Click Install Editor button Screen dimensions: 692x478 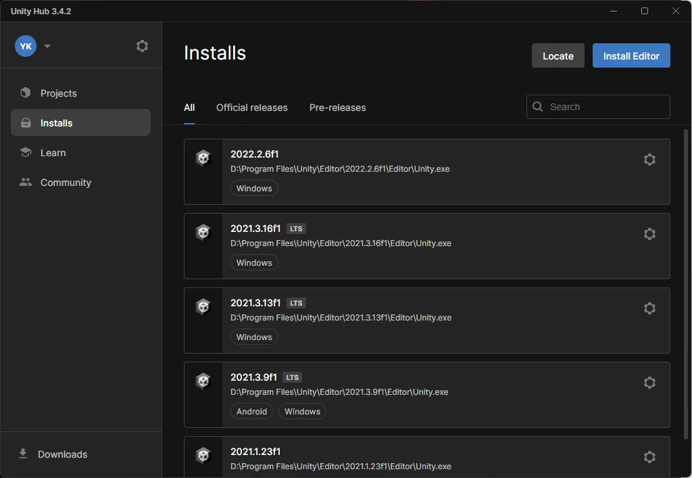coord(631,55)
